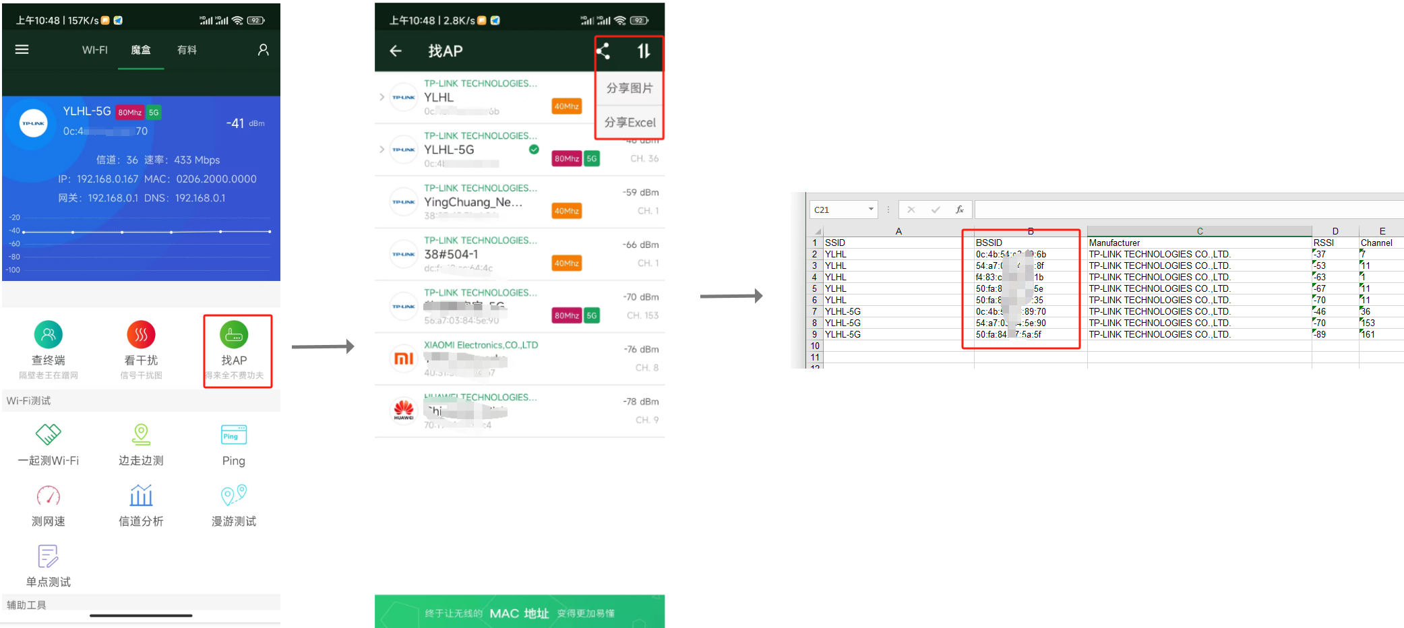This screenshot has height=628, width=1404.
Task: Click the Channel header cell
Action: 1382,243
